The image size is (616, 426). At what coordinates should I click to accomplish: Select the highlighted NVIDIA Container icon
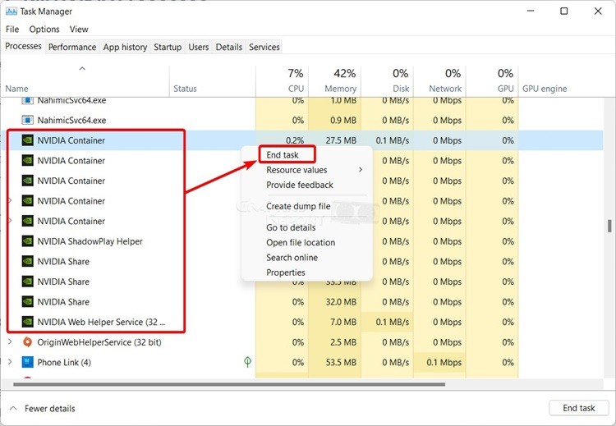pyautogui.click(x=27, y=140)
